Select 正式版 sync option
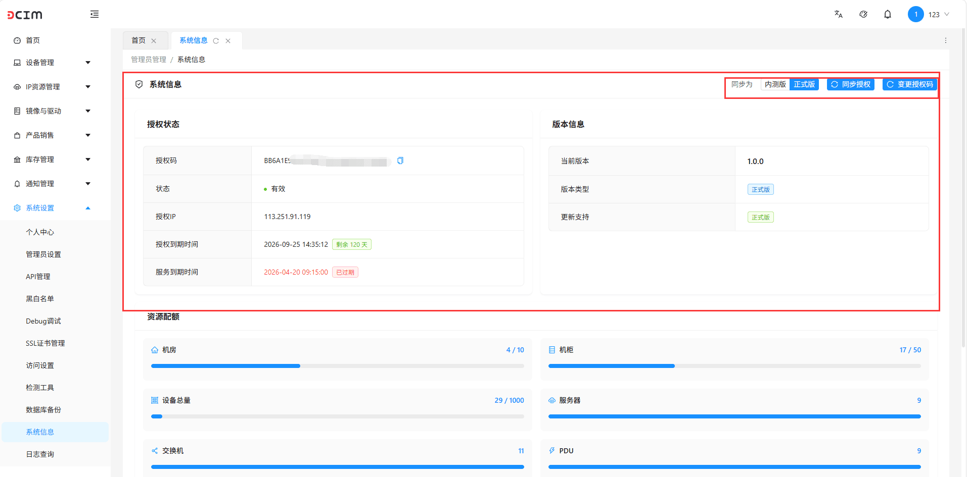968x477 pixels. coord(804,84)
